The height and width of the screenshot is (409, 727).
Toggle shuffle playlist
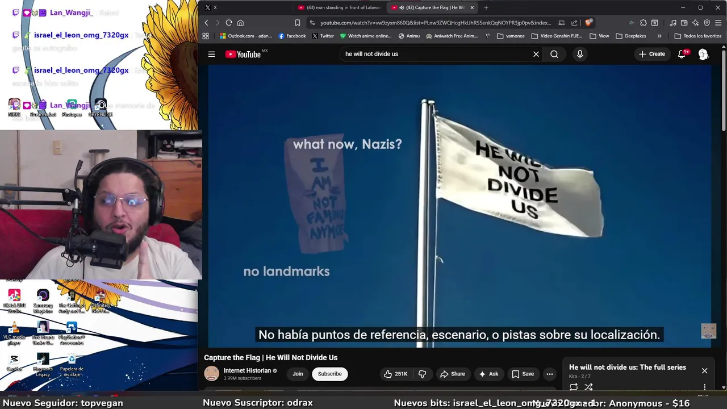click(x=588, y=387)
